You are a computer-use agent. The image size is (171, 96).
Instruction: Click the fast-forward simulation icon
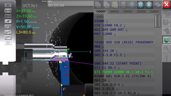click(8, 43)
